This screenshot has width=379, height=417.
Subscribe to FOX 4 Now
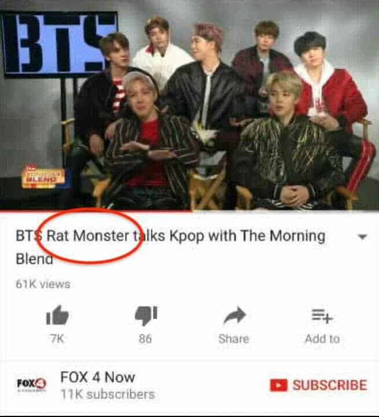(x=319, y=385)
